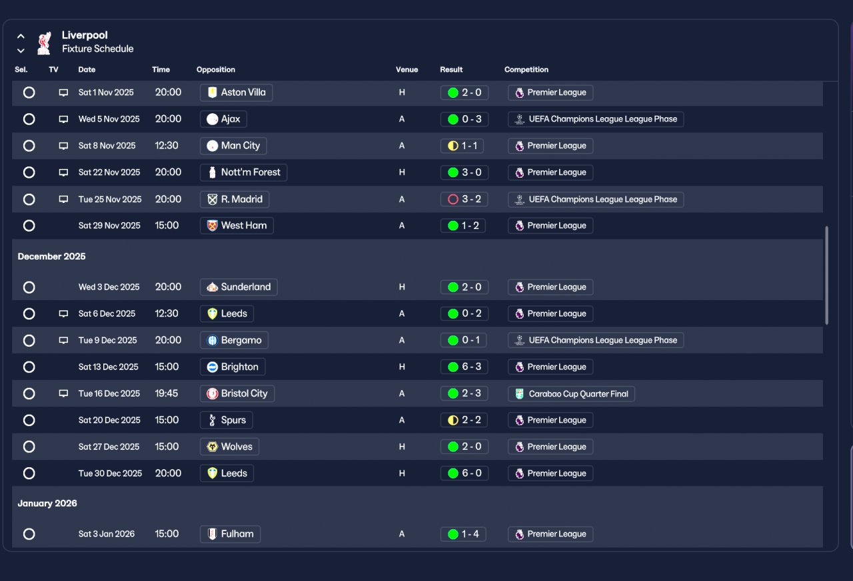The width and height of the screenshot is (853, 581).
Task: Select the radio button for R. Madrid fixture
Action: point(29,199)
